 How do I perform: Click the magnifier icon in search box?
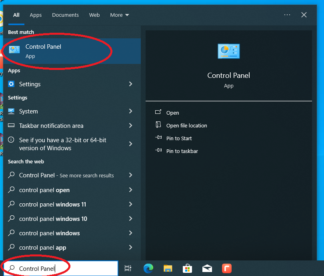(12, 268)
